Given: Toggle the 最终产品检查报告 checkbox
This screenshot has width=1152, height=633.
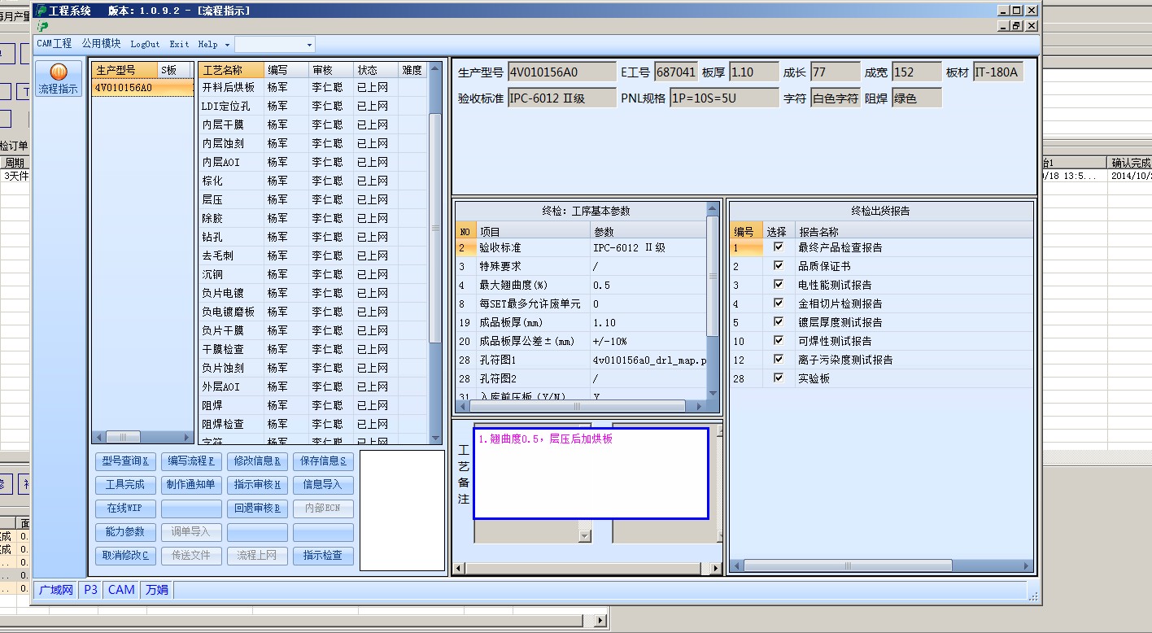Looking at the screenshot, I should (x=779, y=247).
